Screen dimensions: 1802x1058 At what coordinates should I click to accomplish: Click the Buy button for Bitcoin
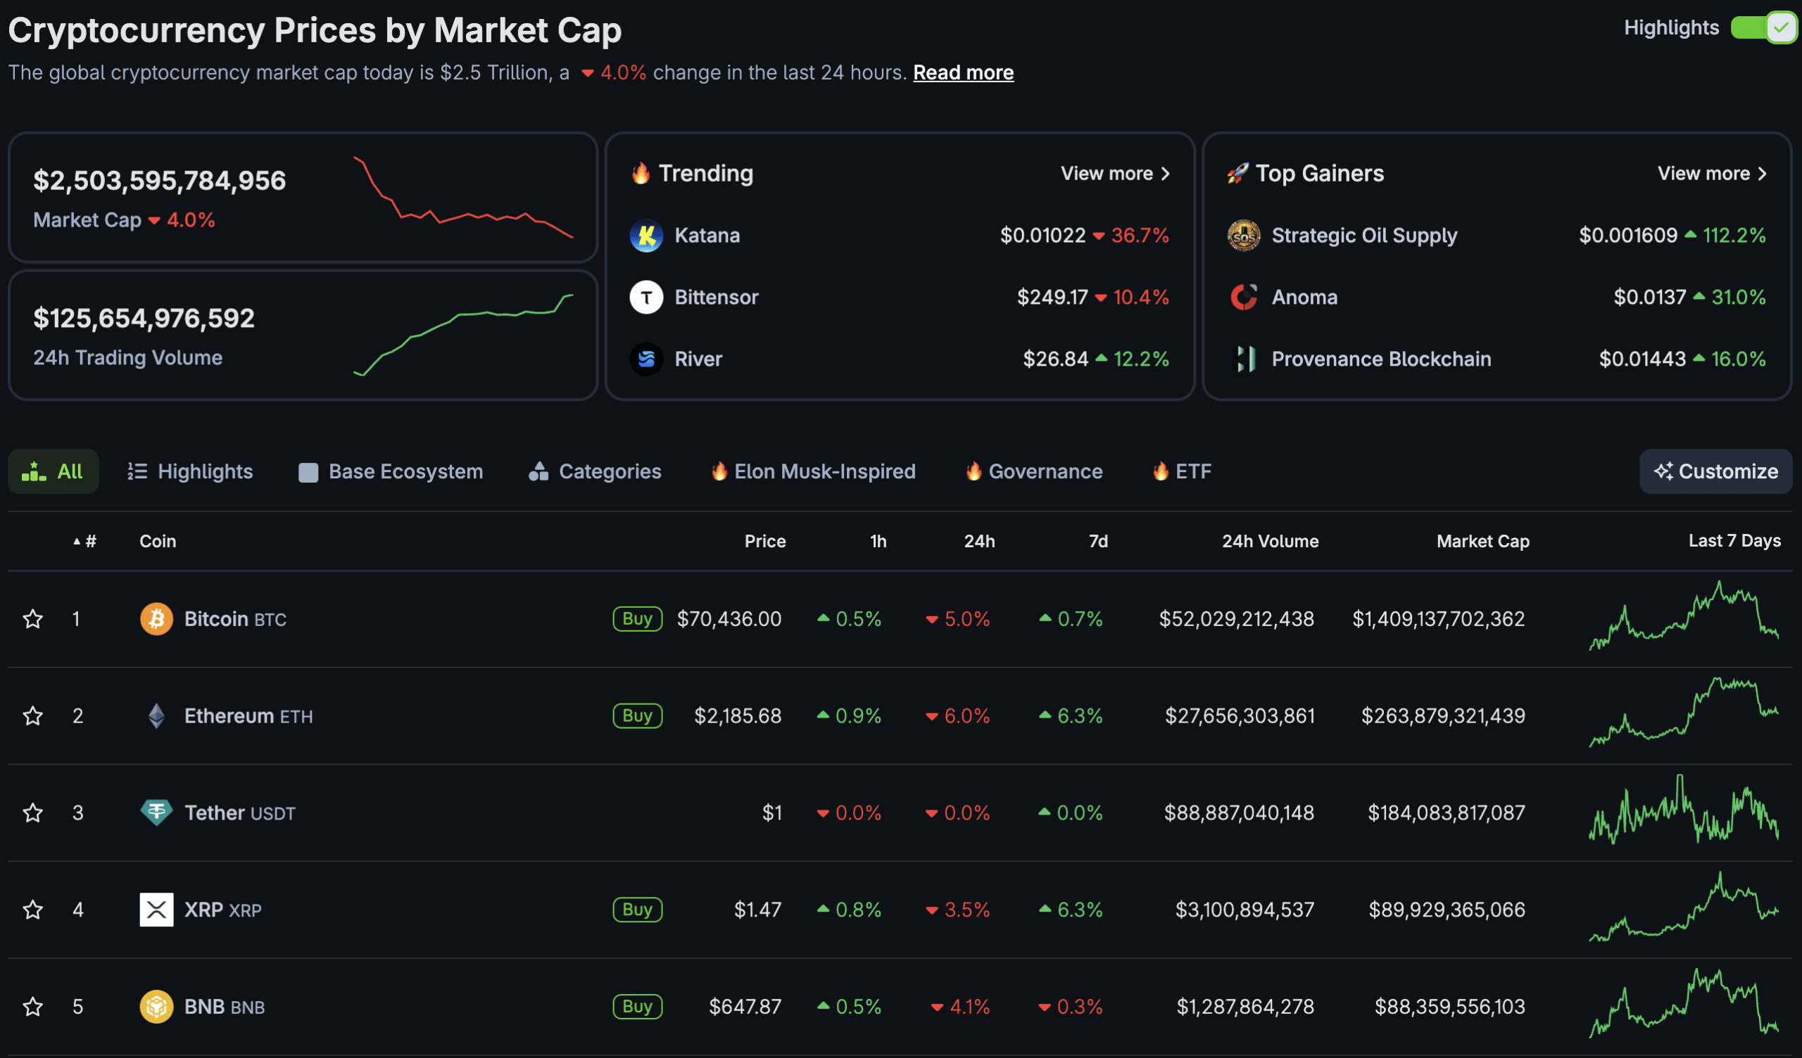click(x=636, y=619)
